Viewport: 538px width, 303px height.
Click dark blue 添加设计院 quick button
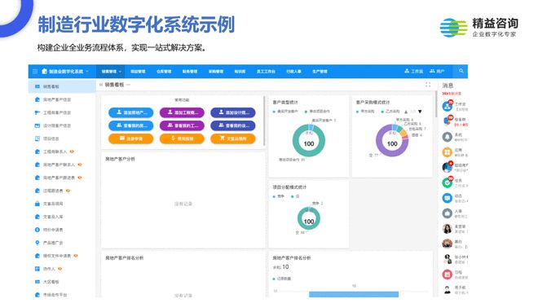tap(233, 112)
